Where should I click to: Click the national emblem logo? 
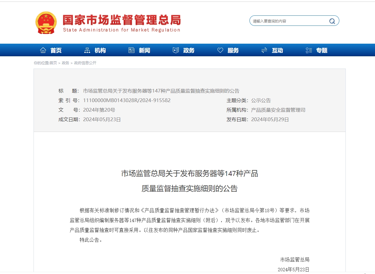(46, 22)
